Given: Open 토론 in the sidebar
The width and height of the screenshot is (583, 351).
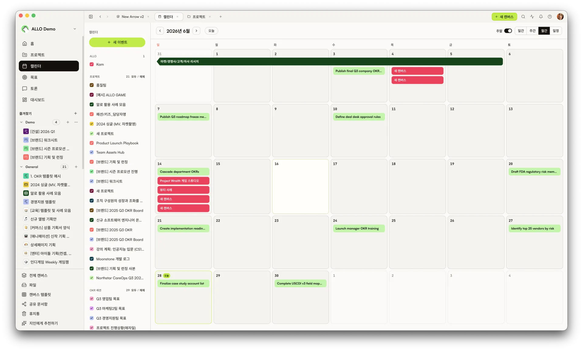Looking at the screenshot, I should 49,89.
